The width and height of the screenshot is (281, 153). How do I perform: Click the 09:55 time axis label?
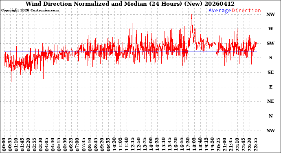tap(108, 144)
